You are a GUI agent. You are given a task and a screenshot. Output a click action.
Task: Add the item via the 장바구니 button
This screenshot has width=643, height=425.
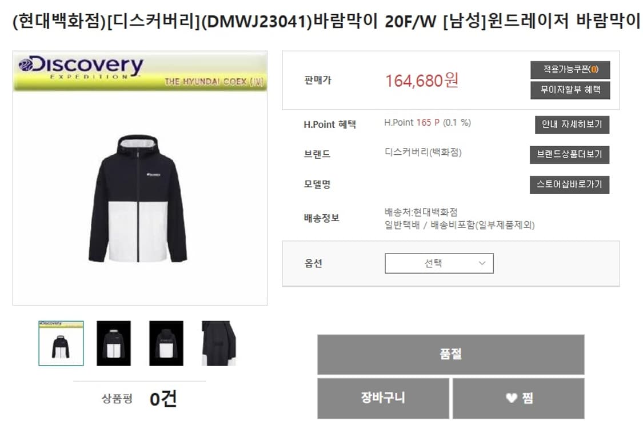(383, 398)
